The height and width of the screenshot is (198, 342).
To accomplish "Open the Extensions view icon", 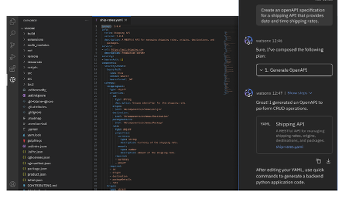I will (x=13, y=68).
